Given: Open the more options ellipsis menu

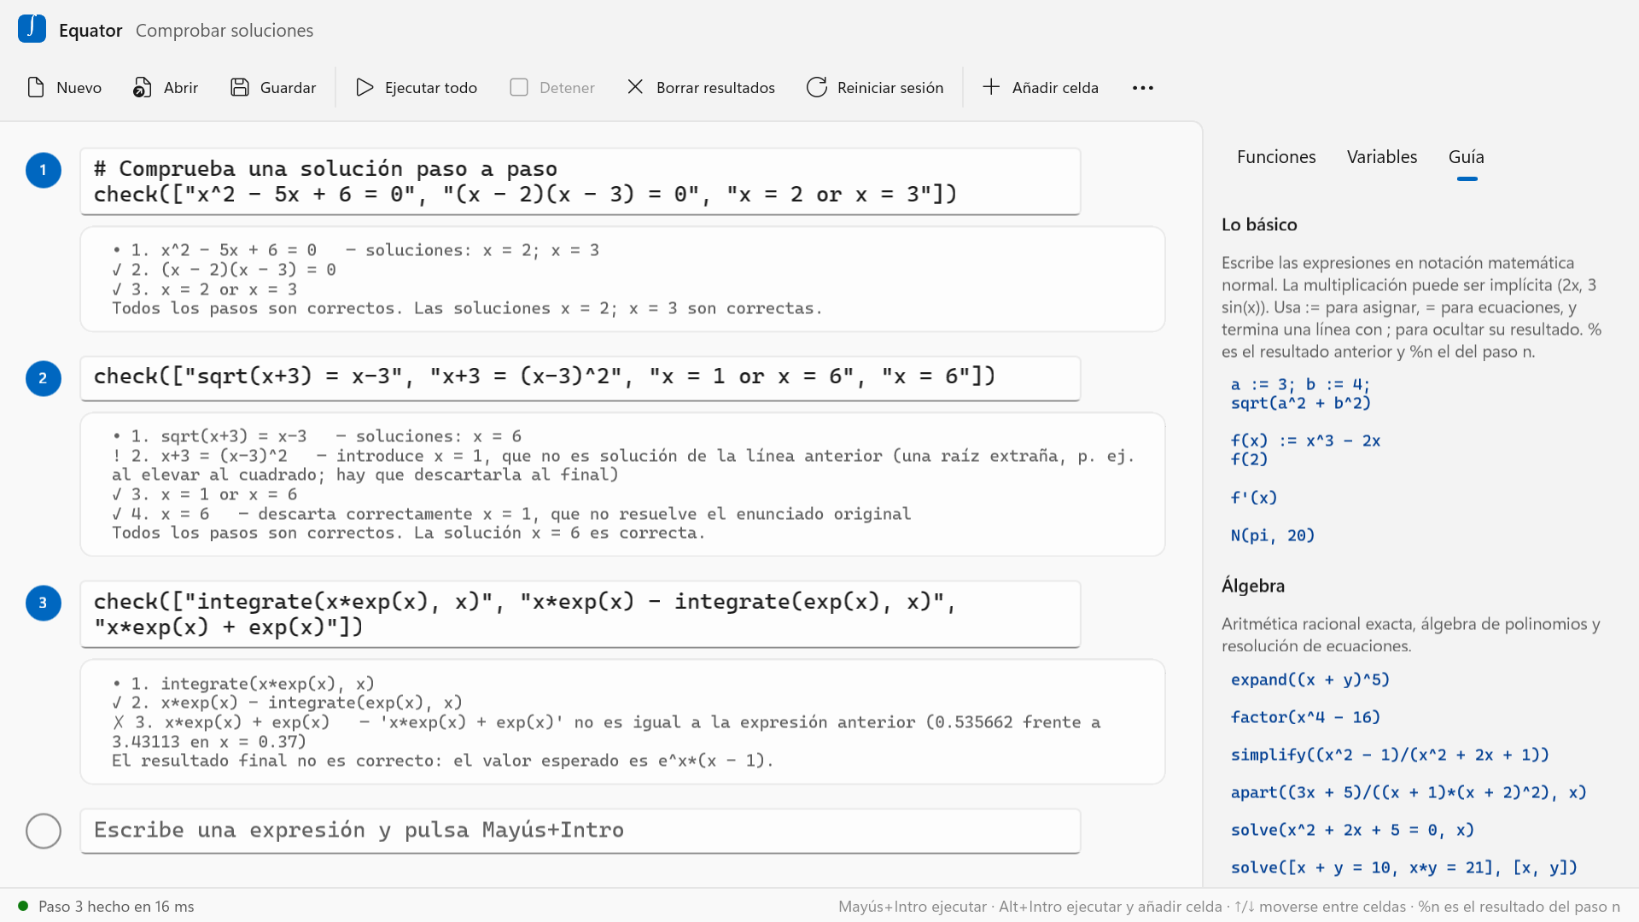Looking at the screenshot, I should click(x=1143, y=87).
